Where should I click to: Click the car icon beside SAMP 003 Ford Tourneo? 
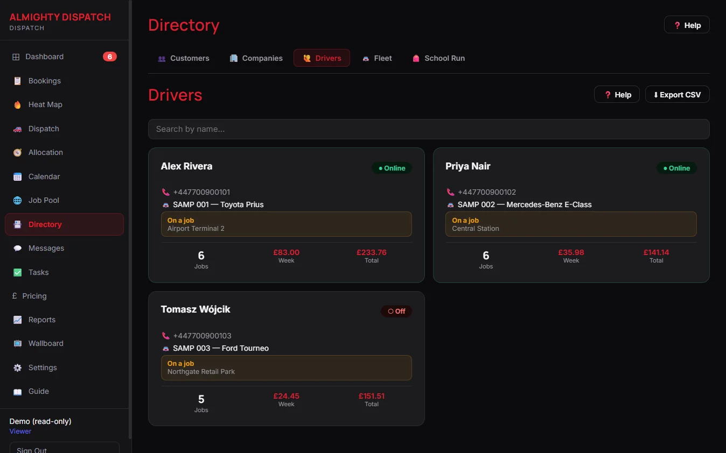165,348
